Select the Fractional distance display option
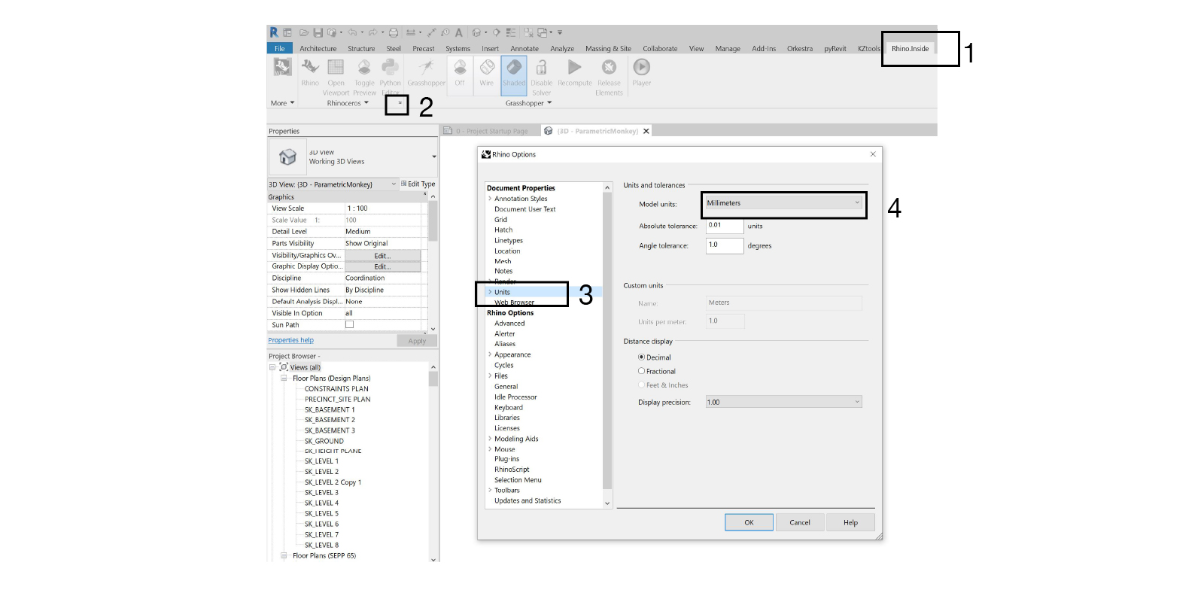This screenshot has width=1204, height=602. tap(642, 371)
